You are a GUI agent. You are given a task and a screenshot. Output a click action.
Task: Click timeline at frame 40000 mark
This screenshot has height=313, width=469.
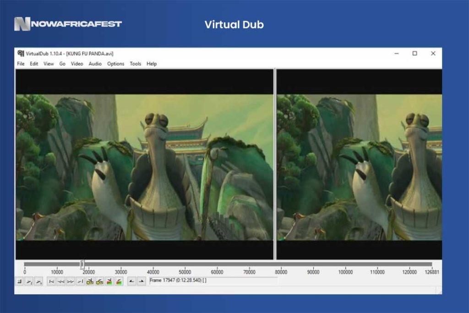coord(153,264)
